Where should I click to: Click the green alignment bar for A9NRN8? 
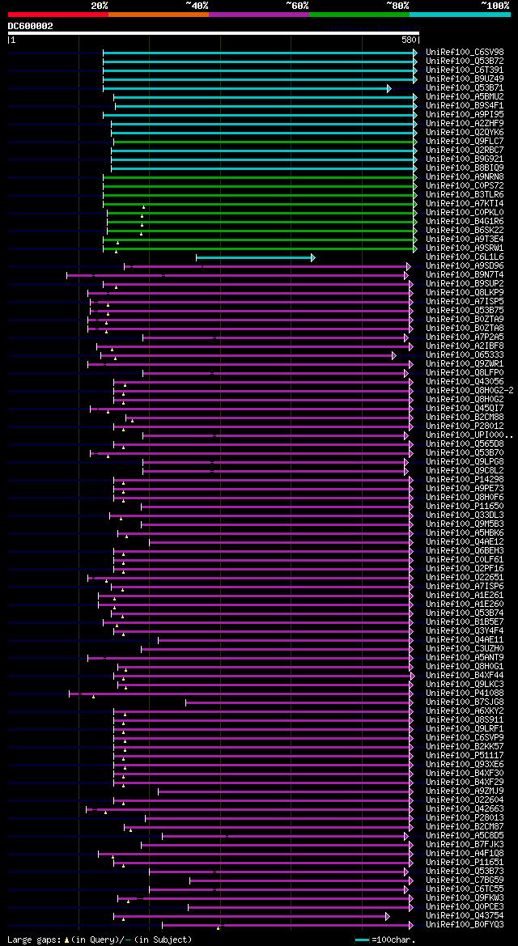[259, 177]
